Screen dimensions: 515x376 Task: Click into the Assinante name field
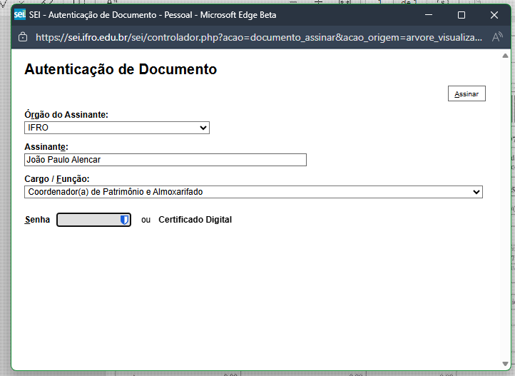pos(165,160)
